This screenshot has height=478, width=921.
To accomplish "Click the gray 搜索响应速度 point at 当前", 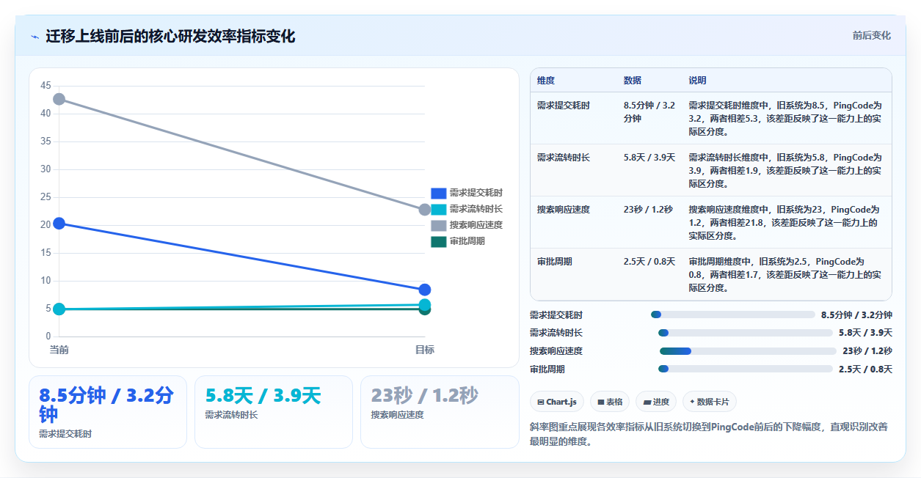I will tap(59, 99).
